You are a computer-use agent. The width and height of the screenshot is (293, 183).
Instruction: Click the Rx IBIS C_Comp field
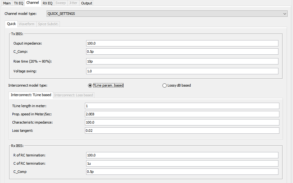click(x=182, y=172)
